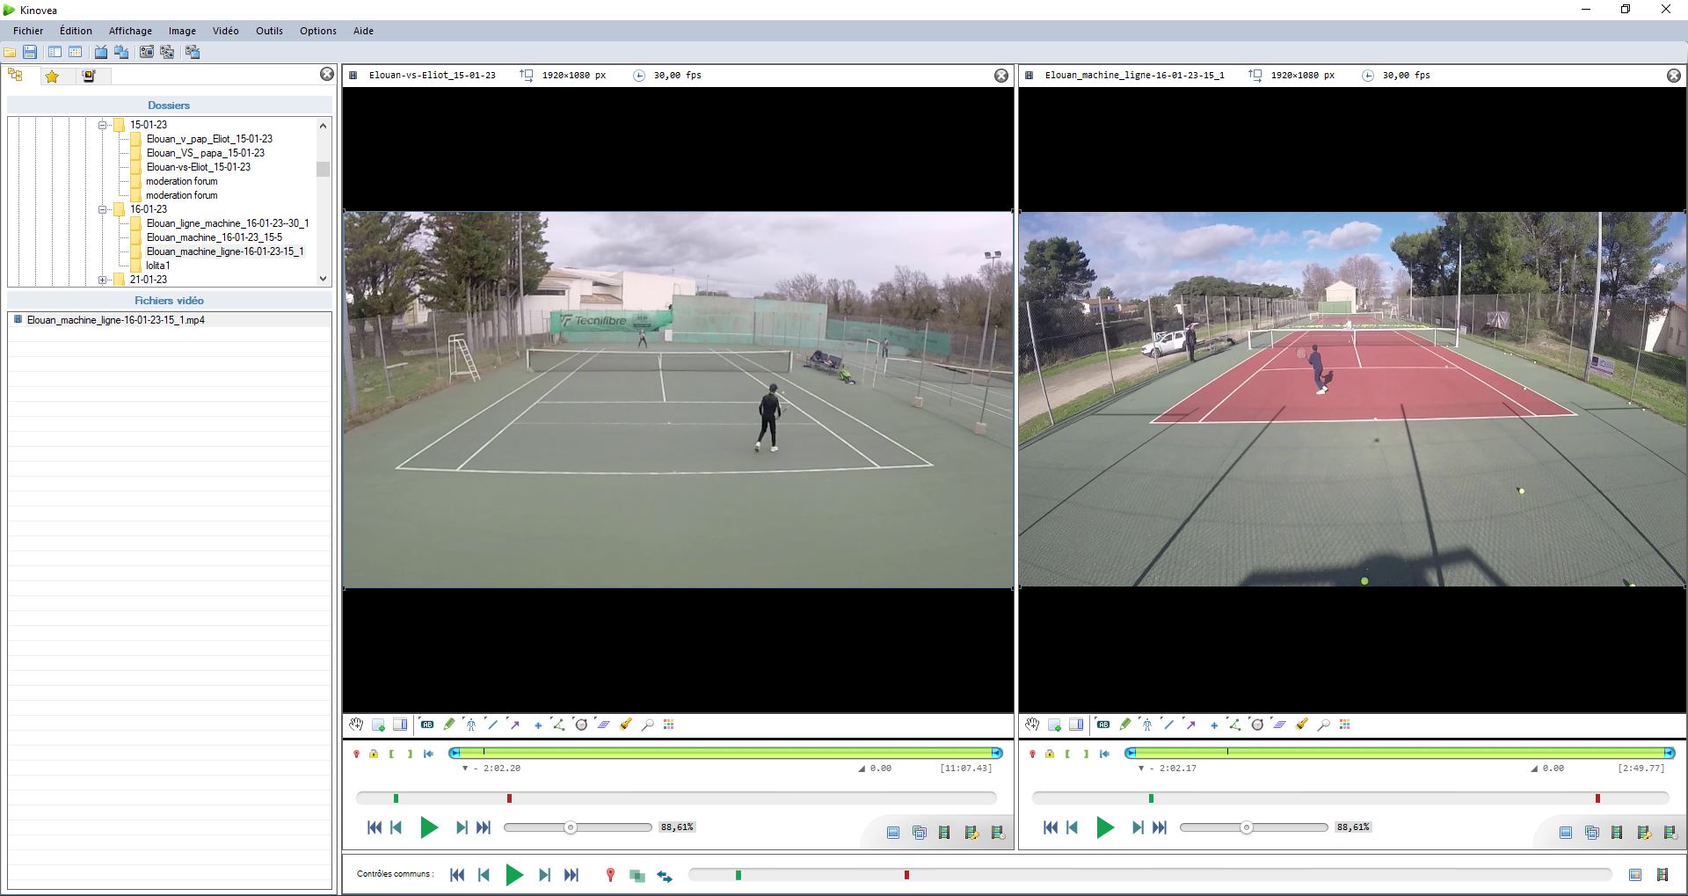Switch to the favorites star tab
Viewport: 1688px width, 896px height.
[x=52, y=76]
